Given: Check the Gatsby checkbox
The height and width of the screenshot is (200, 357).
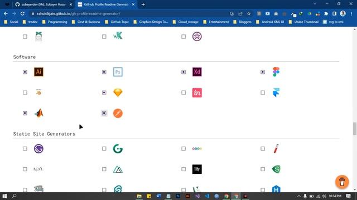Looking at the screenshot, I should point(25,148).
